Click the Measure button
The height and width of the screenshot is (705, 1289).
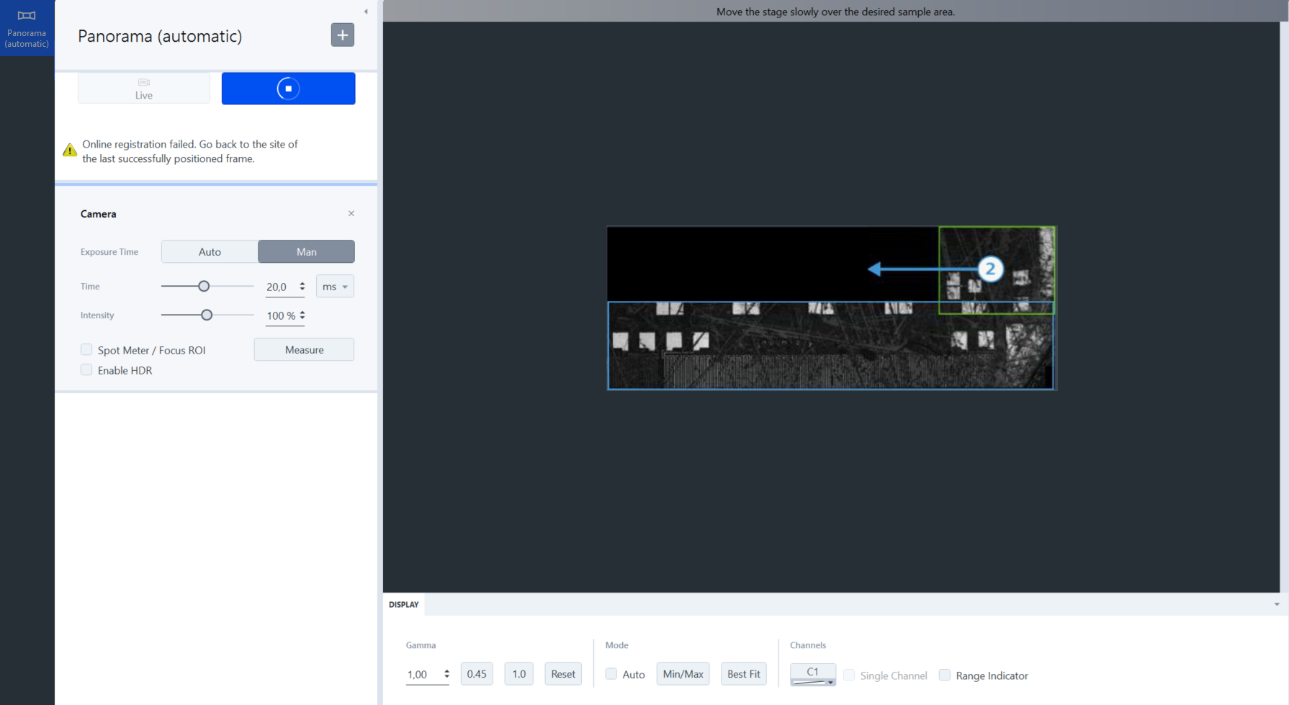point(304,349)
